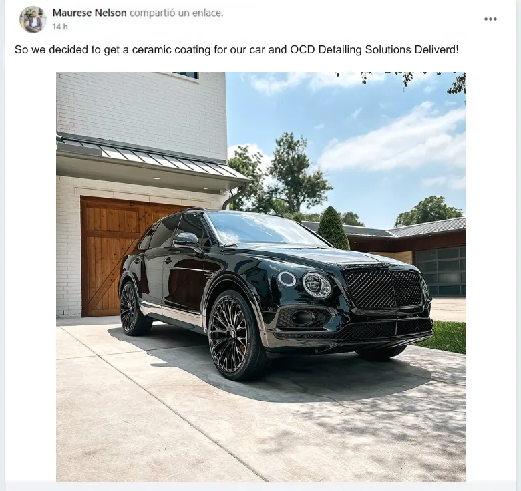
Task: Open the shared black SUV photo
Action: pos(260,277)
